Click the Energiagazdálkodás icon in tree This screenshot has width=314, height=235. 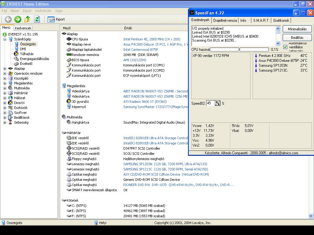coord(16,58)
